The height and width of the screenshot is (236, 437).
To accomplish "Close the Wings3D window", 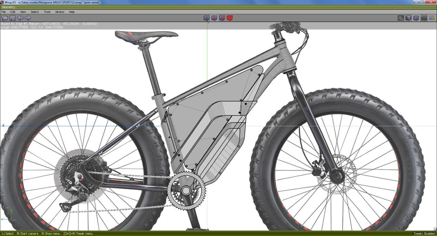I will pyautogui.click(x=431, y=2).
